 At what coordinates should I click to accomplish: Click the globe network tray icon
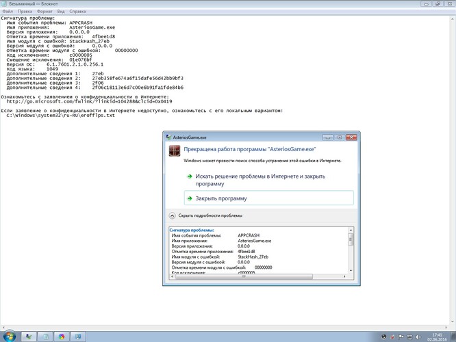click(383, 337)
